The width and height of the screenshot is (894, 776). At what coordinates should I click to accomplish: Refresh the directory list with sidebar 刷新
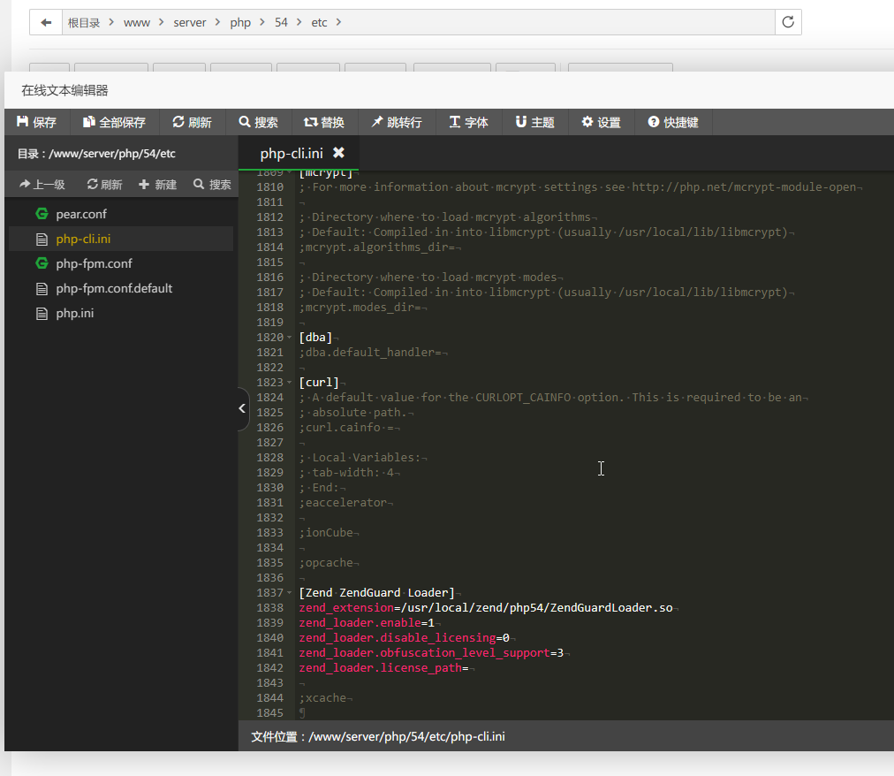[104, 185]
